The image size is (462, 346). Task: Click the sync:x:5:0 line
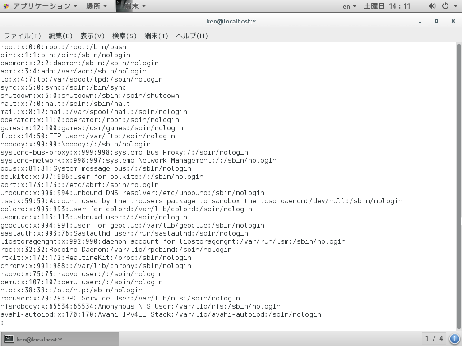click(63, 87)
